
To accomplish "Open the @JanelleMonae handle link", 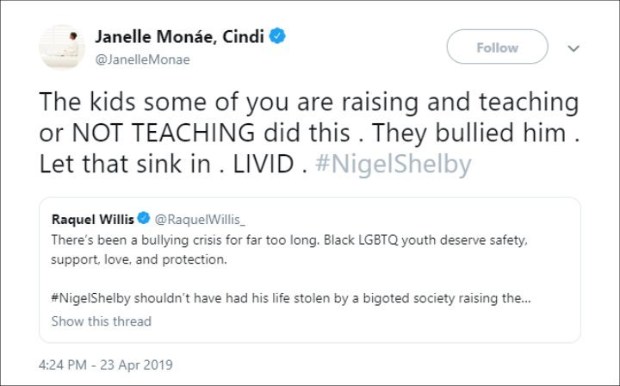I will pos(142,59).
